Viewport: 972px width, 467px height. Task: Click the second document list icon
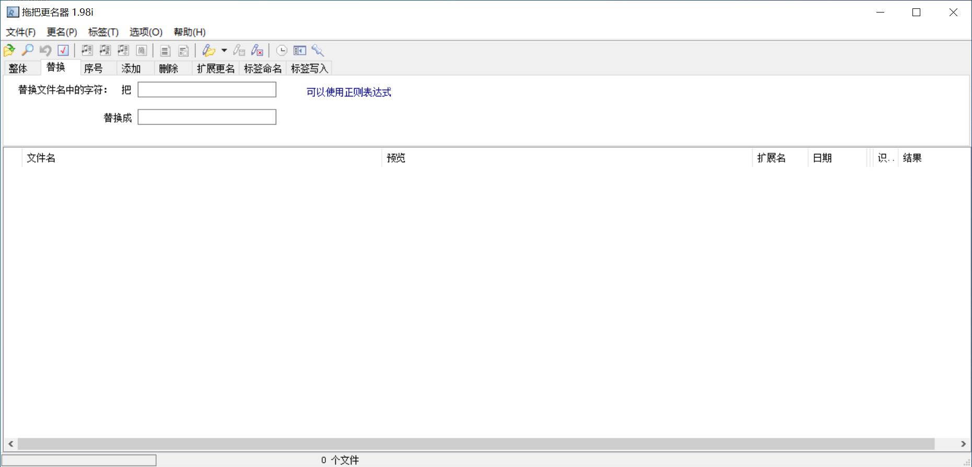click(x=183, y=51)
